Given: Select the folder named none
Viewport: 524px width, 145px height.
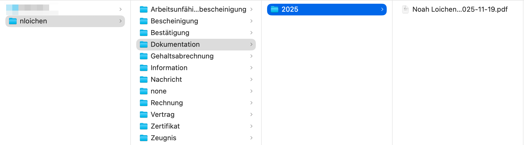Looking at the screenshot, I should [x=158, y=91].
